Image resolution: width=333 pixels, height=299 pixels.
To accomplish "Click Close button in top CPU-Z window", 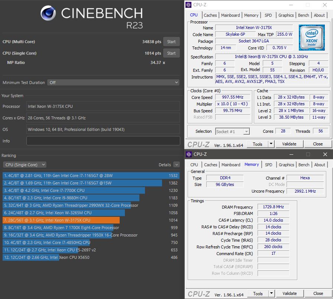I will click(318, 144).
